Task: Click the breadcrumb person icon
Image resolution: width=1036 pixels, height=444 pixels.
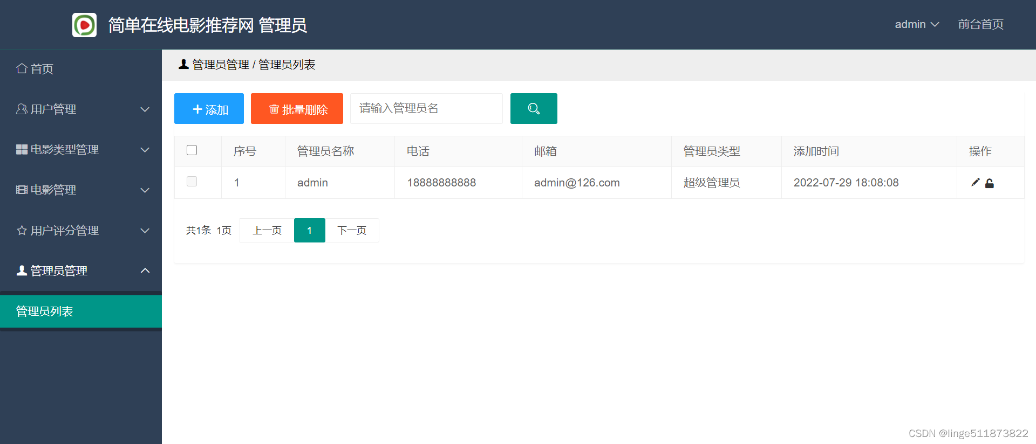Action: point(183,64)
